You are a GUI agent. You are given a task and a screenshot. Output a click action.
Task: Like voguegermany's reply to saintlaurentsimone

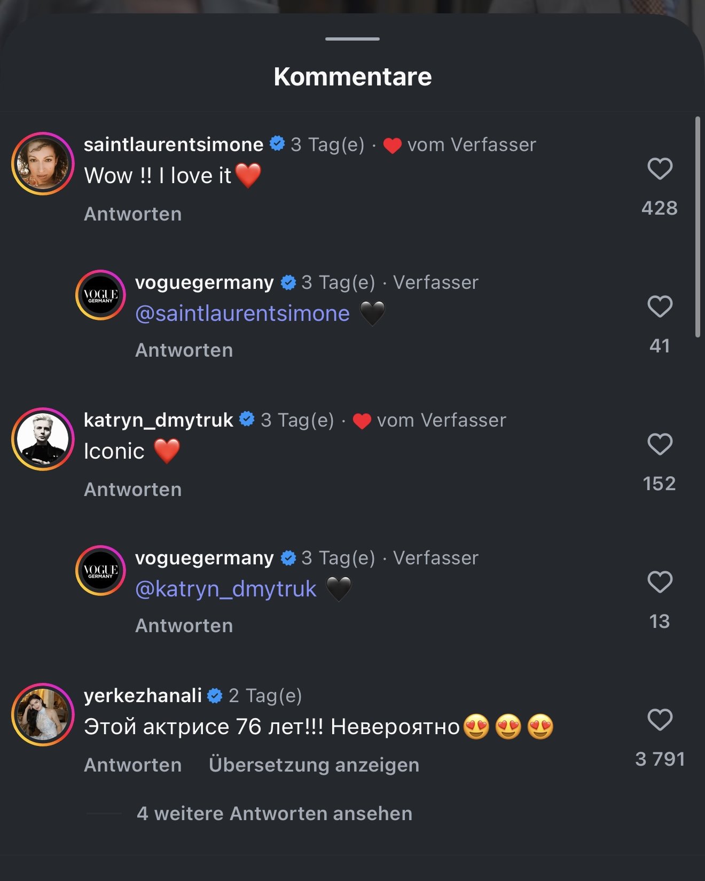point(660,306)
